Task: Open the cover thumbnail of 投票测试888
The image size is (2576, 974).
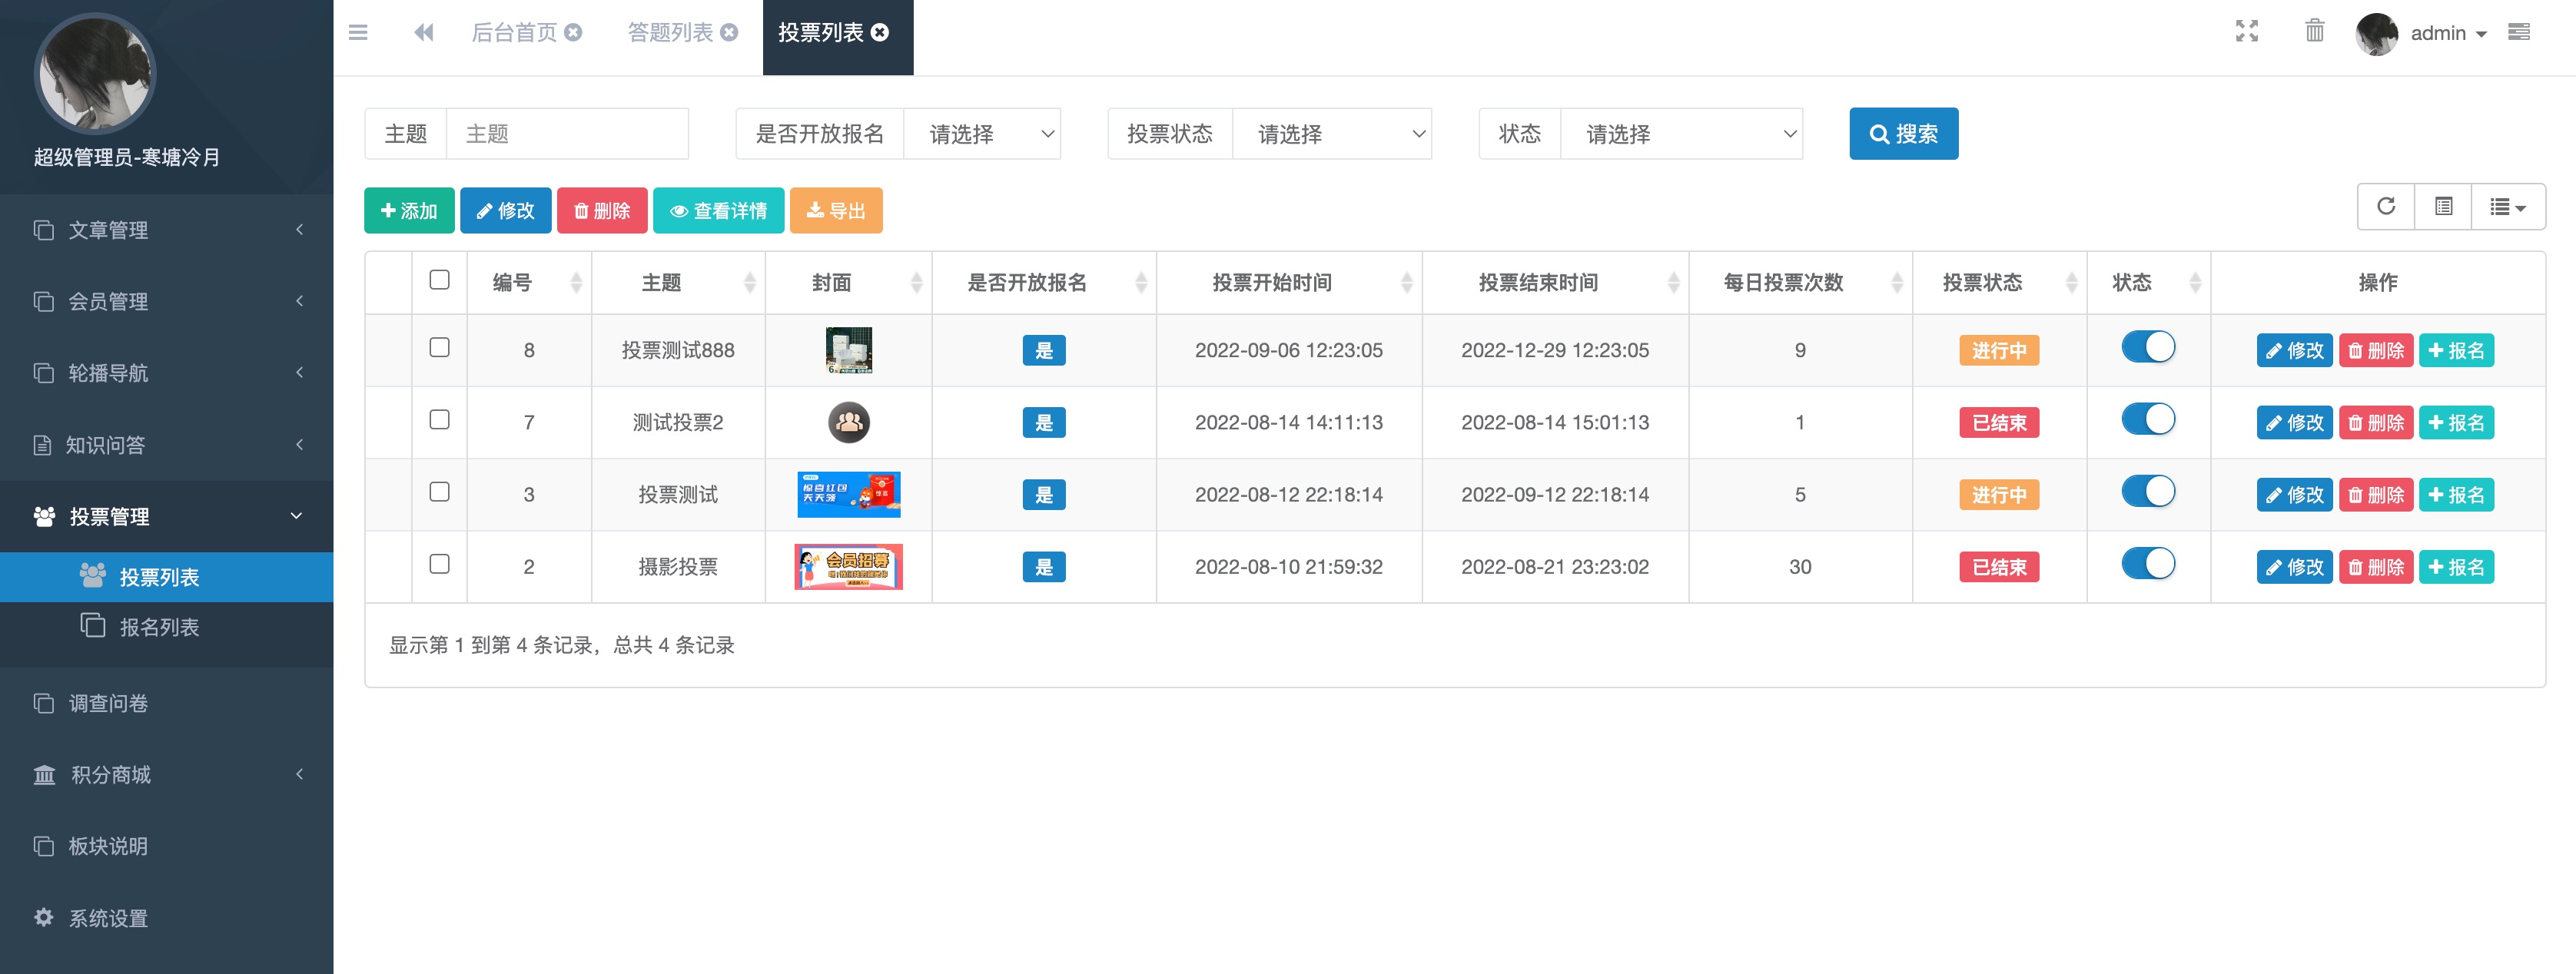Action: (x=849, y=350)
